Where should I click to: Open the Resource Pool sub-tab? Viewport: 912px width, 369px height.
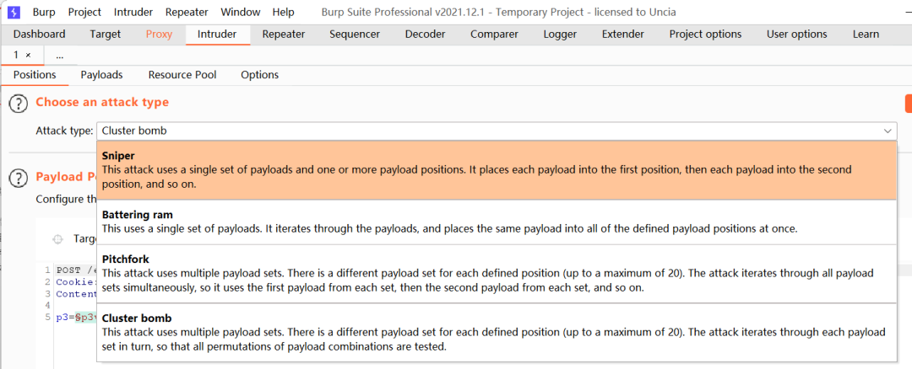pyautogui.click(x=182, y=75)
